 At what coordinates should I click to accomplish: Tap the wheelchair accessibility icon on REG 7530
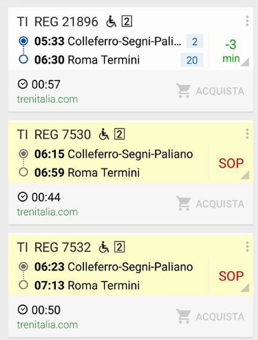104,134
